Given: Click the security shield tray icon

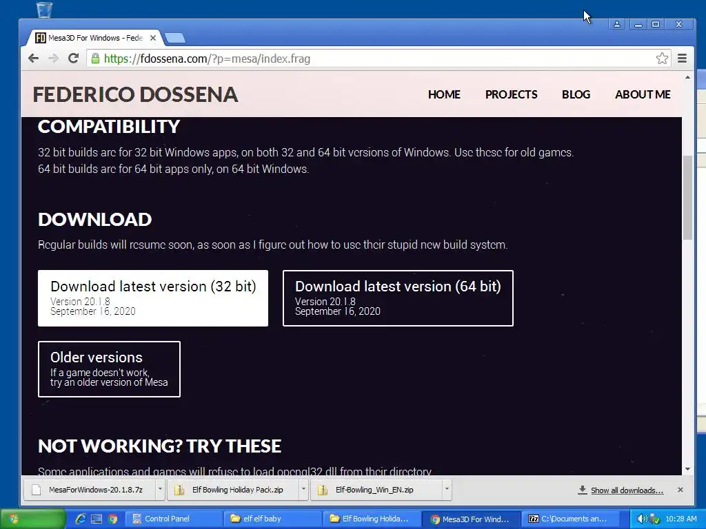Looking at the screenshot, I should pyautogui.click(x=655, y=519).
